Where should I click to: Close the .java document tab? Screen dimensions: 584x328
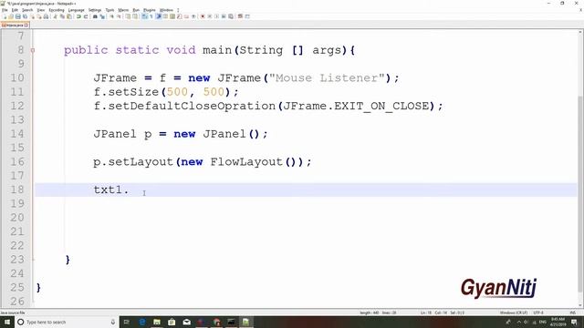pos(26,25)
